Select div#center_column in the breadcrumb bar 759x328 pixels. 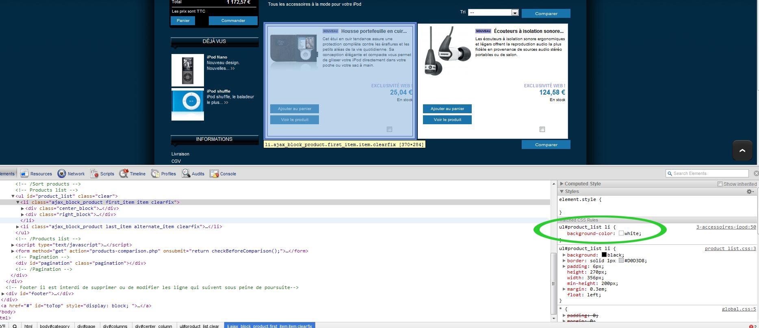tap(154, 326)
